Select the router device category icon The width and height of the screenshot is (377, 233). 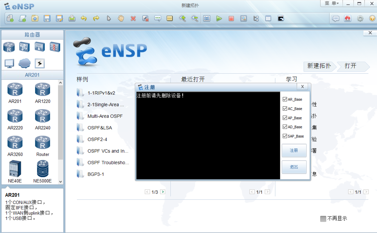(9, 47)
